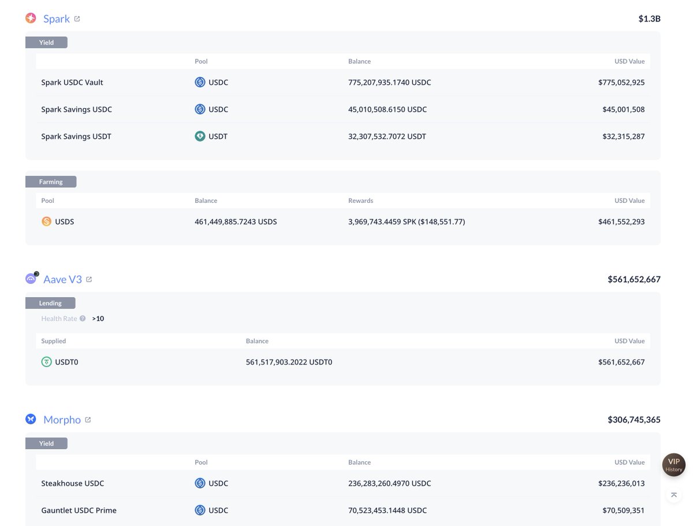Click the scroll-to-top arrow icon
The height and width of the screenshot is (526, 693).
pos(673,495)
